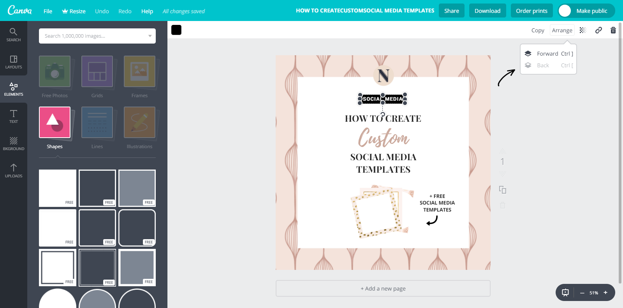Viewport: 623px width, 308px height.
Task: Zoom in with the plus button
Action: [x=605, y=292]
